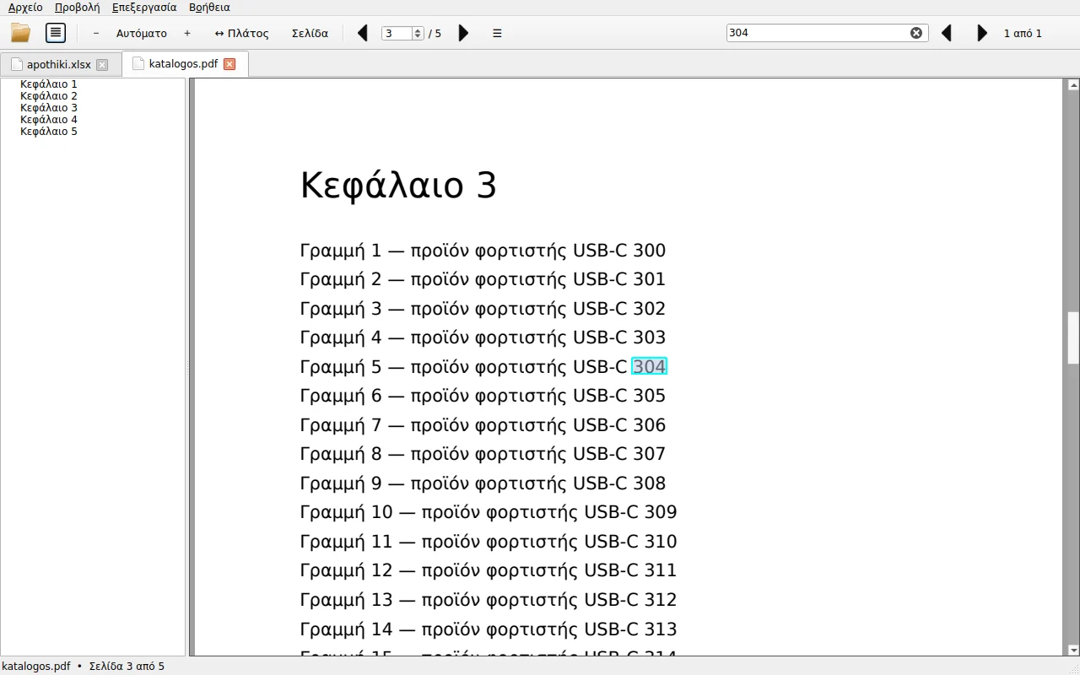Navigate to Κεφάλαιο 2 in outline
This screenshot has height=675, width=1080.
49,96
